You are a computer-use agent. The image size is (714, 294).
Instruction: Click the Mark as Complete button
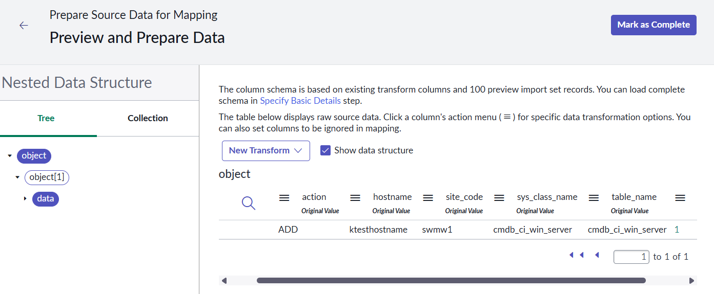point(653,25)
